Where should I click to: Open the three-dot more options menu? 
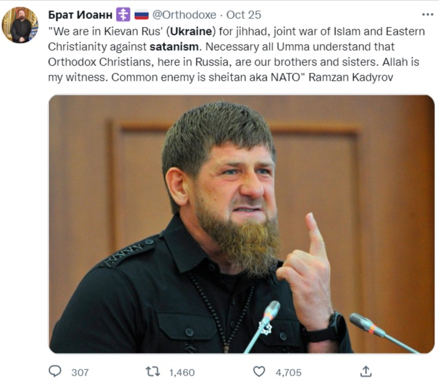click(427, 15)
